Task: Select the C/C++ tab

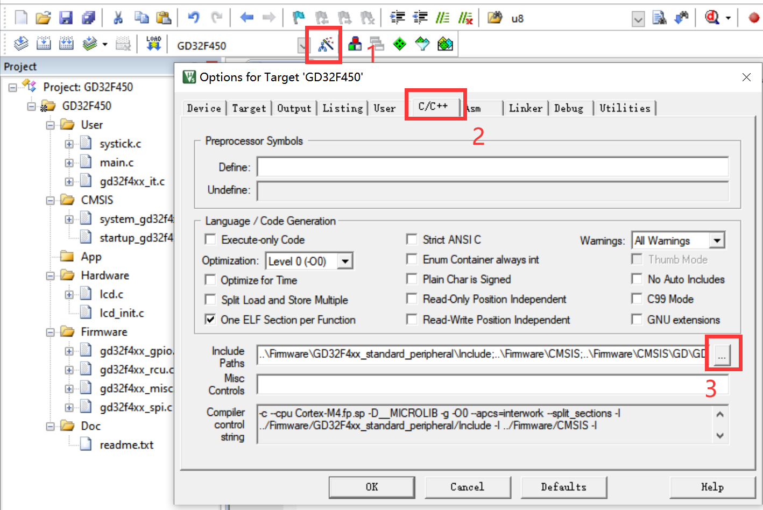Action: 434,106
